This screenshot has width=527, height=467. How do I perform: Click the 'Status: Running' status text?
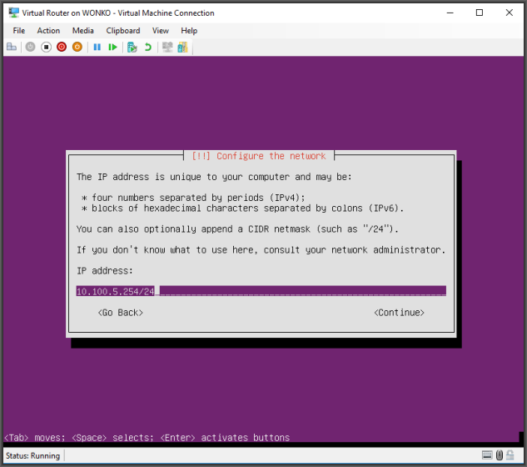click(33, 455)
